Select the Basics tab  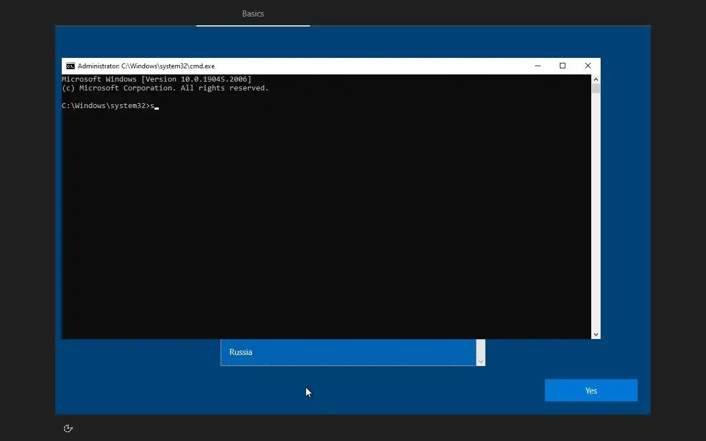253,14
